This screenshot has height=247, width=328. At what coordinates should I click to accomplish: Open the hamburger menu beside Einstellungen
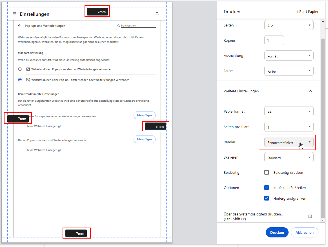tap(14, 14)
